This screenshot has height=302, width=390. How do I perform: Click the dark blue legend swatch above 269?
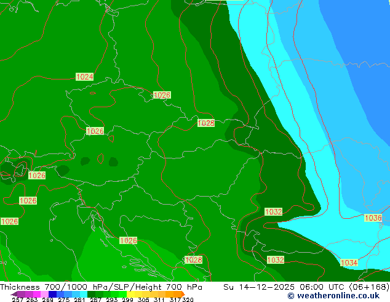(52, 294)
